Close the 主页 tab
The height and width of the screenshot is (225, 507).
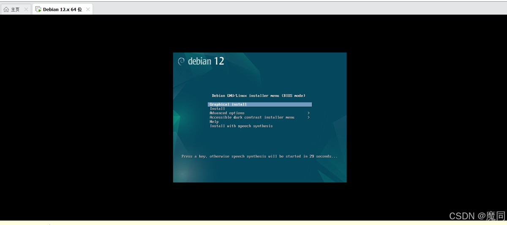(x=26, y=9)
